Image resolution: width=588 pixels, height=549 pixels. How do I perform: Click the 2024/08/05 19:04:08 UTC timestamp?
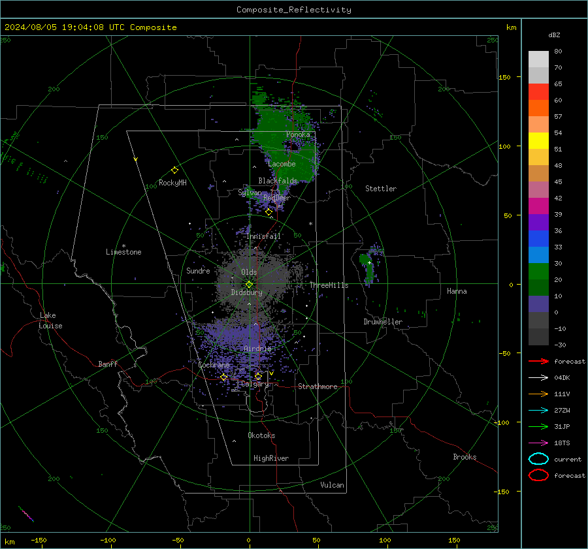65,27
